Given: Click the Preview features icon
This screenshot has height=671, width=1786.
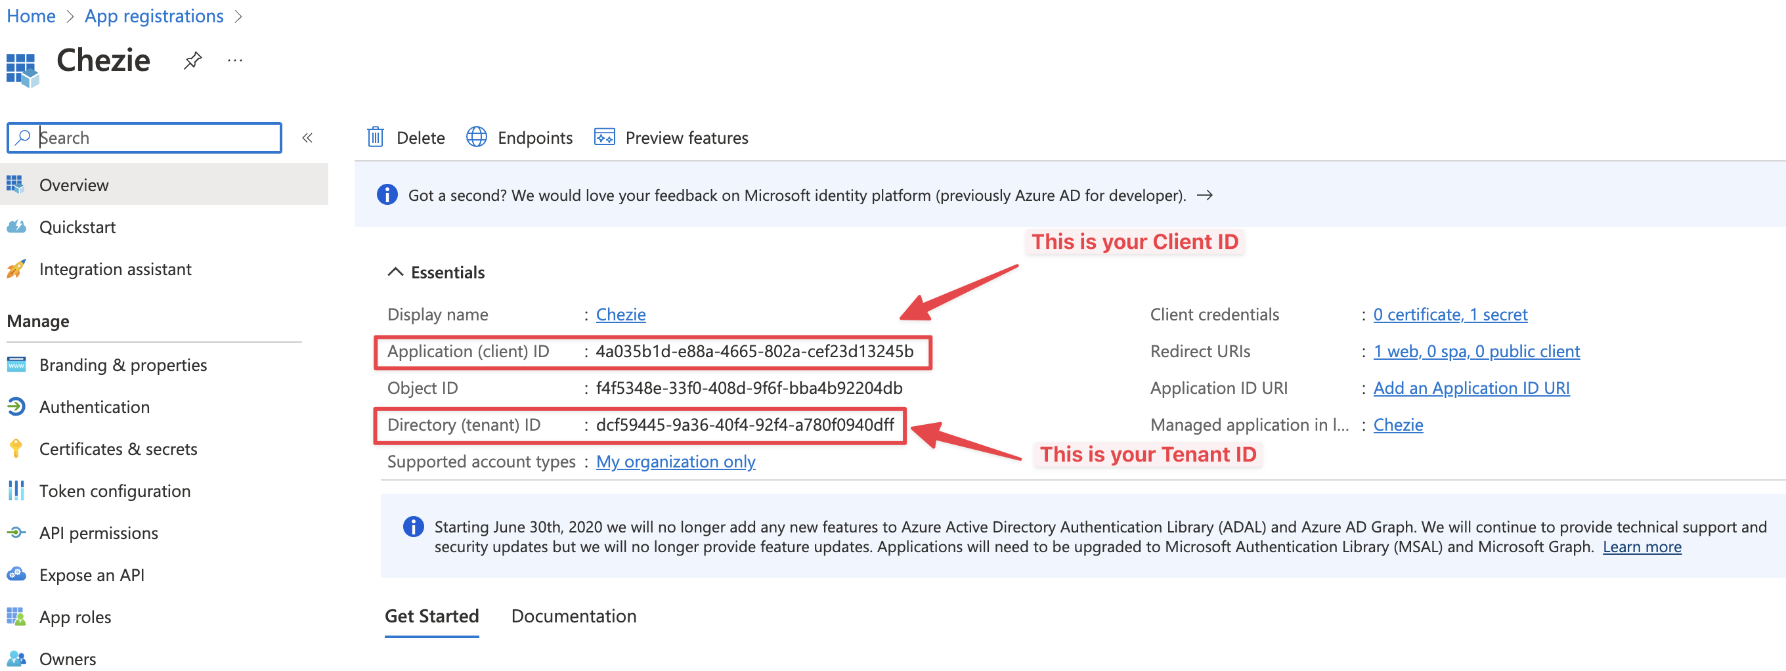Looking at the screenshot, I should [x=604, y=137].
